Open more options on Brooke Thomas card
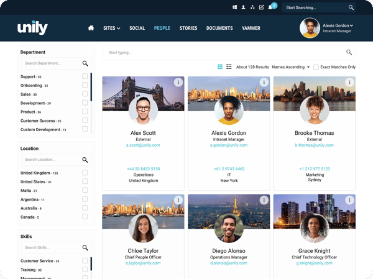373x279 pixels. 349,82
